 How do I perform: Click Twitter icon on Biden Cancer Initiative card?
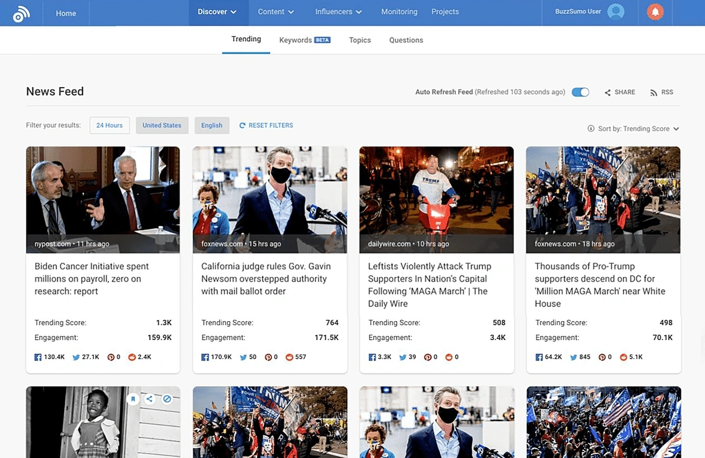76,357
